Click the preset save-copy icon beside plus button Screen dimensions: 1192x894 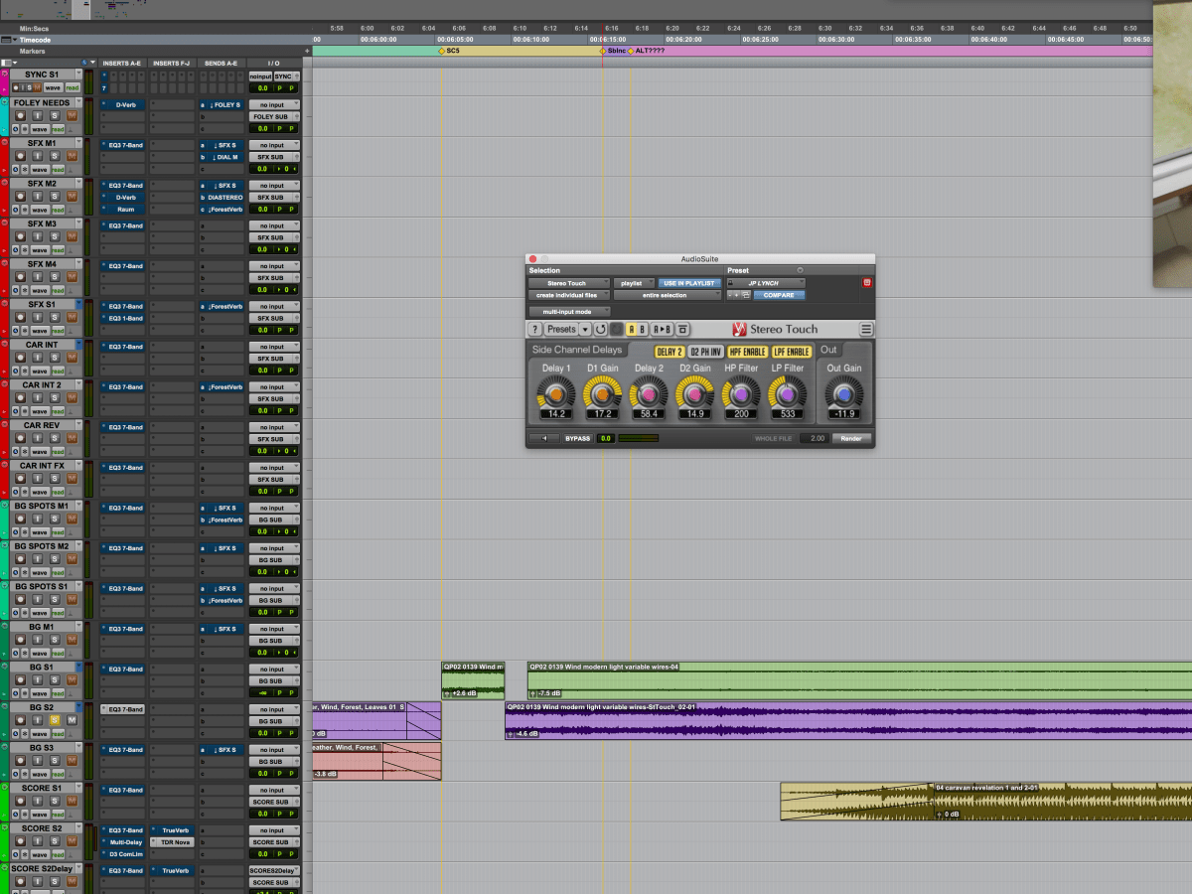744,295
